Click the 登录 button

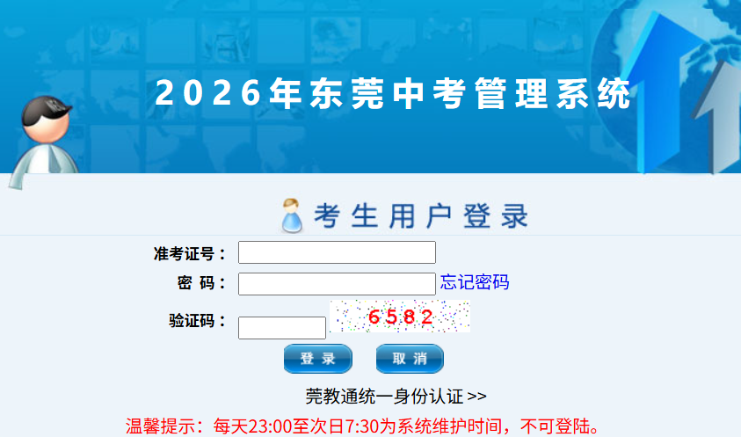(317, 359)
